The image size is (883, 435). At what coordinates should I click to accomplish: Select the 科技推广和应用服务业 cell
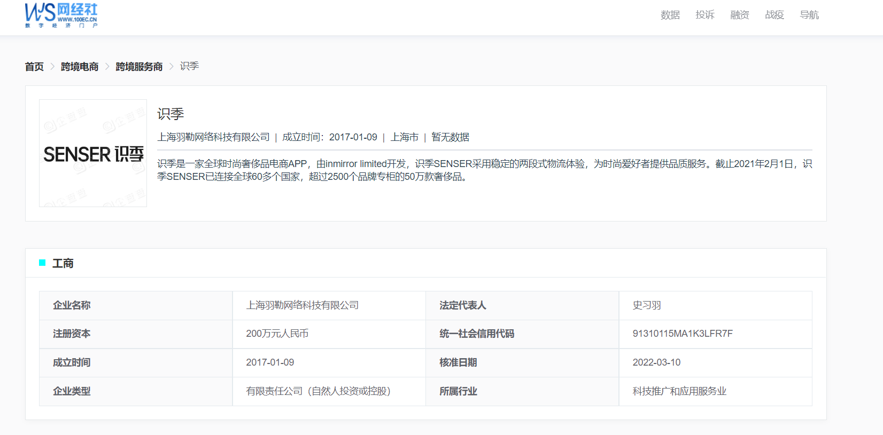[x=716, y=391]
